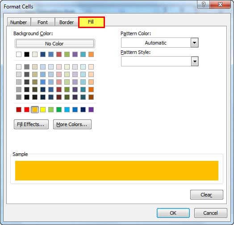
Task: Switch to the Number tab
Action: click(x=19, y=22)
